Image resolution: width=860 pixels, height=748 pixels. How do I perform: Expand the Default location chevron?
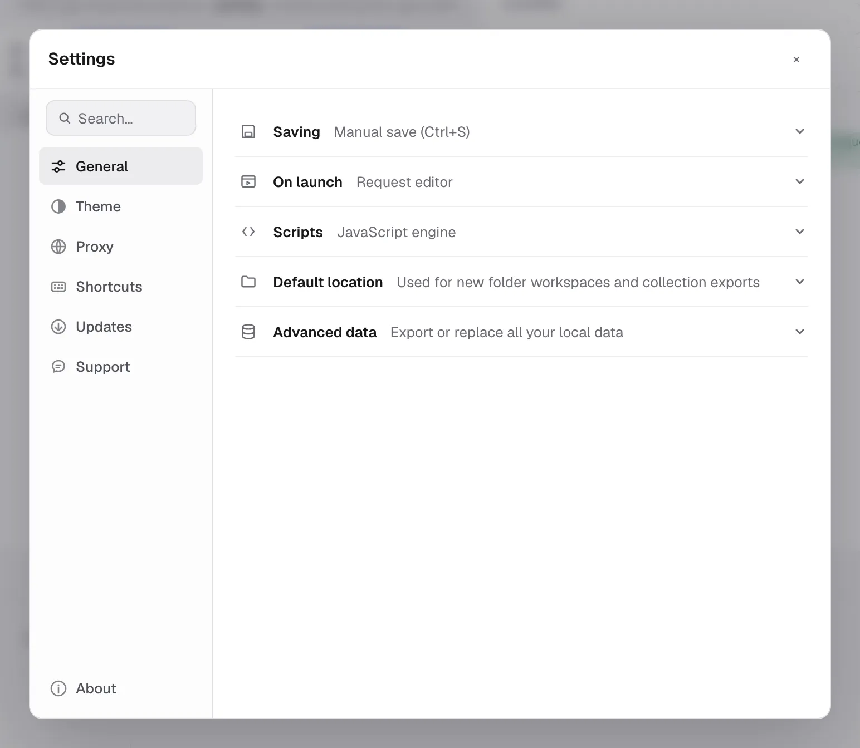point(800,282)
